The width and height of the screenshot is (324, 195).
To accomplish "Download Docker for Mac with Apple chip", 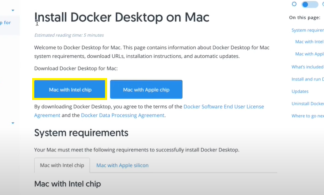I will (x=146, y=89).
